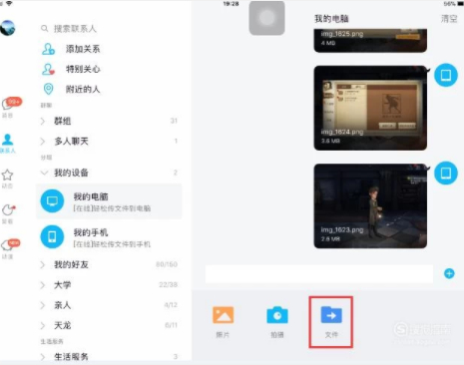Open the Messages tab with 99+ badge

pos(11,107)
